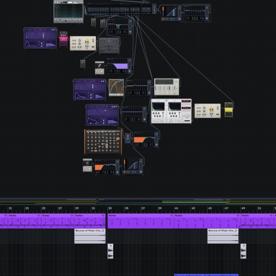Select the long mixer strip device at top
Screen dimensions: 276x276
[x=121, y=8]
